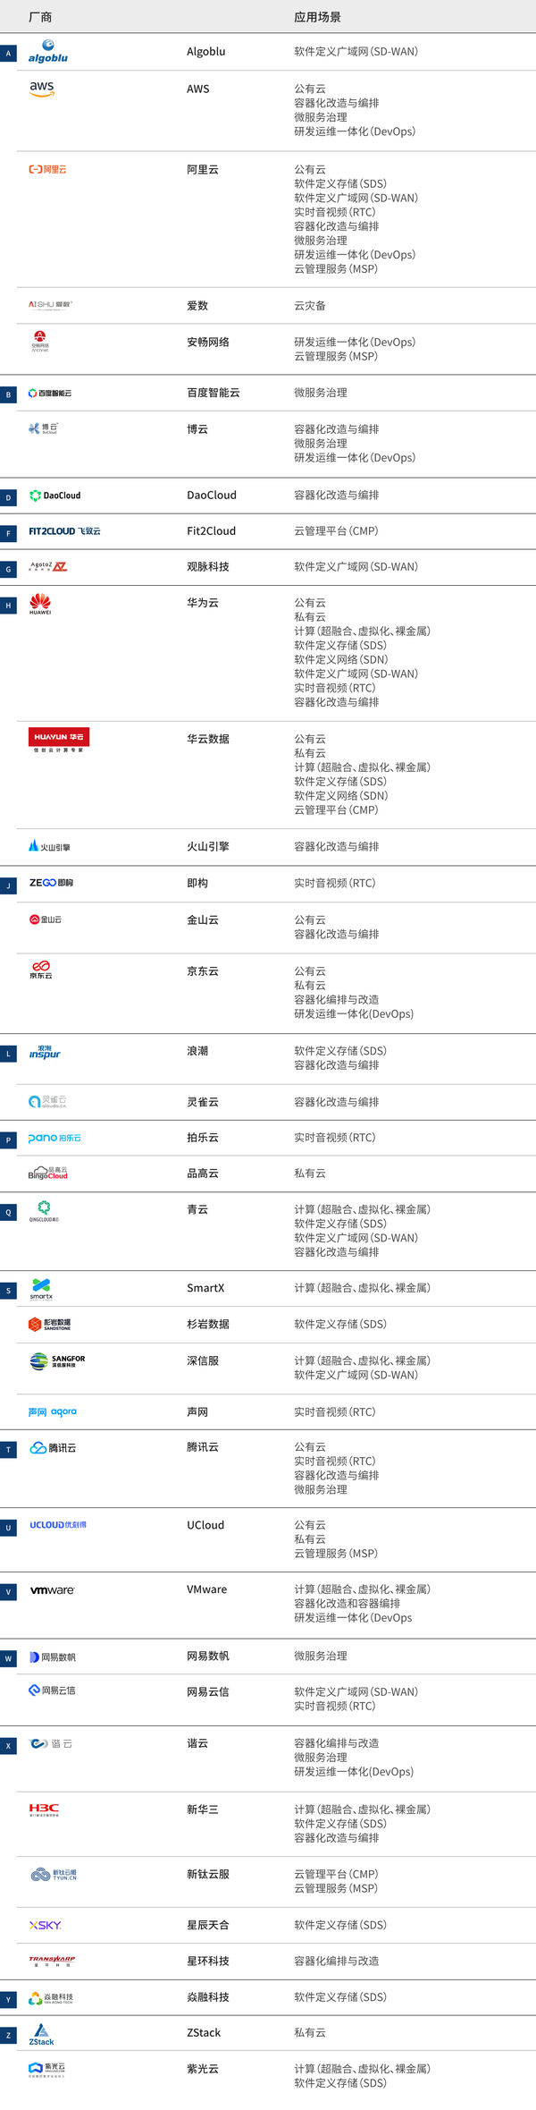The image size is (536, 2110).
Task: Click the 声网 agora logo
Action: (53, 1412)
